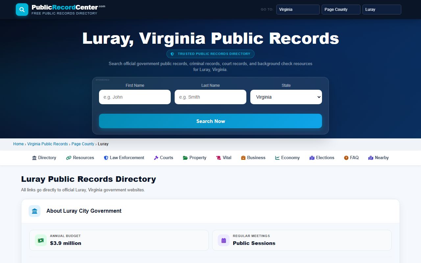Open the FAQ section tab
Viewport: 421px width, 263px height.
click(x=351, y=158)
